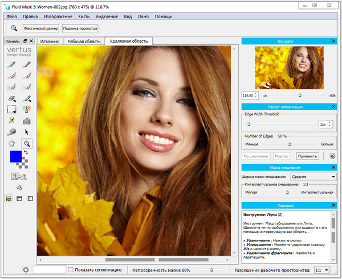Switch to the Рабочая область tab
The width and height of the screenshot is (342, 279).
coord(84,41)
